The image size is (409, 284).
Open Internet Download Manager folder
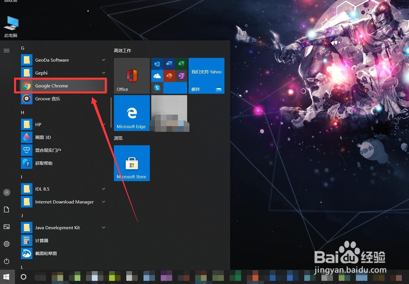[63, 202]
